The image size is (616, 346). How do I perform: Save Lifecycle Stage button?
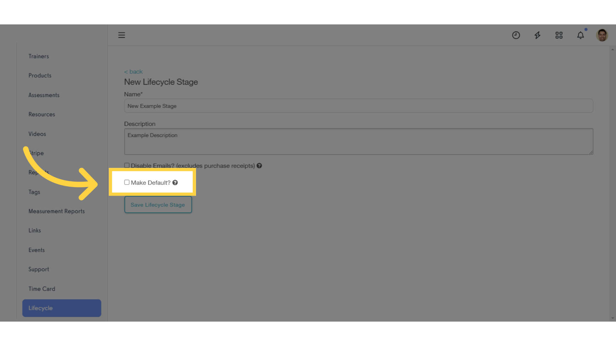pos(158,205)
